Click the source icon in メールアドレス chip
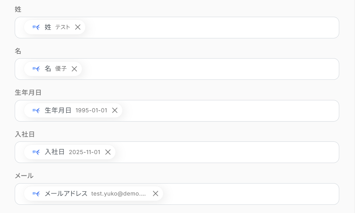 point(36,193)
